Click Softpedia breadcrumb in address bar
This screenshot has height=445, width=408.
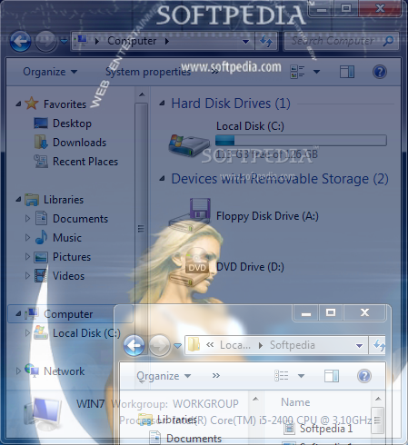[x=293, y=345]
